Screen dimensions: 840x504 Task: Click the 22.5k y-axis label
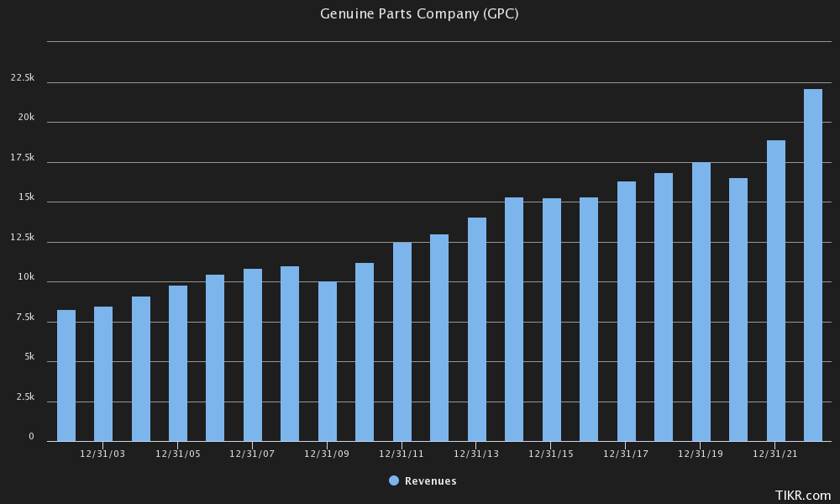pyautogui.click(x=23, y=77)
